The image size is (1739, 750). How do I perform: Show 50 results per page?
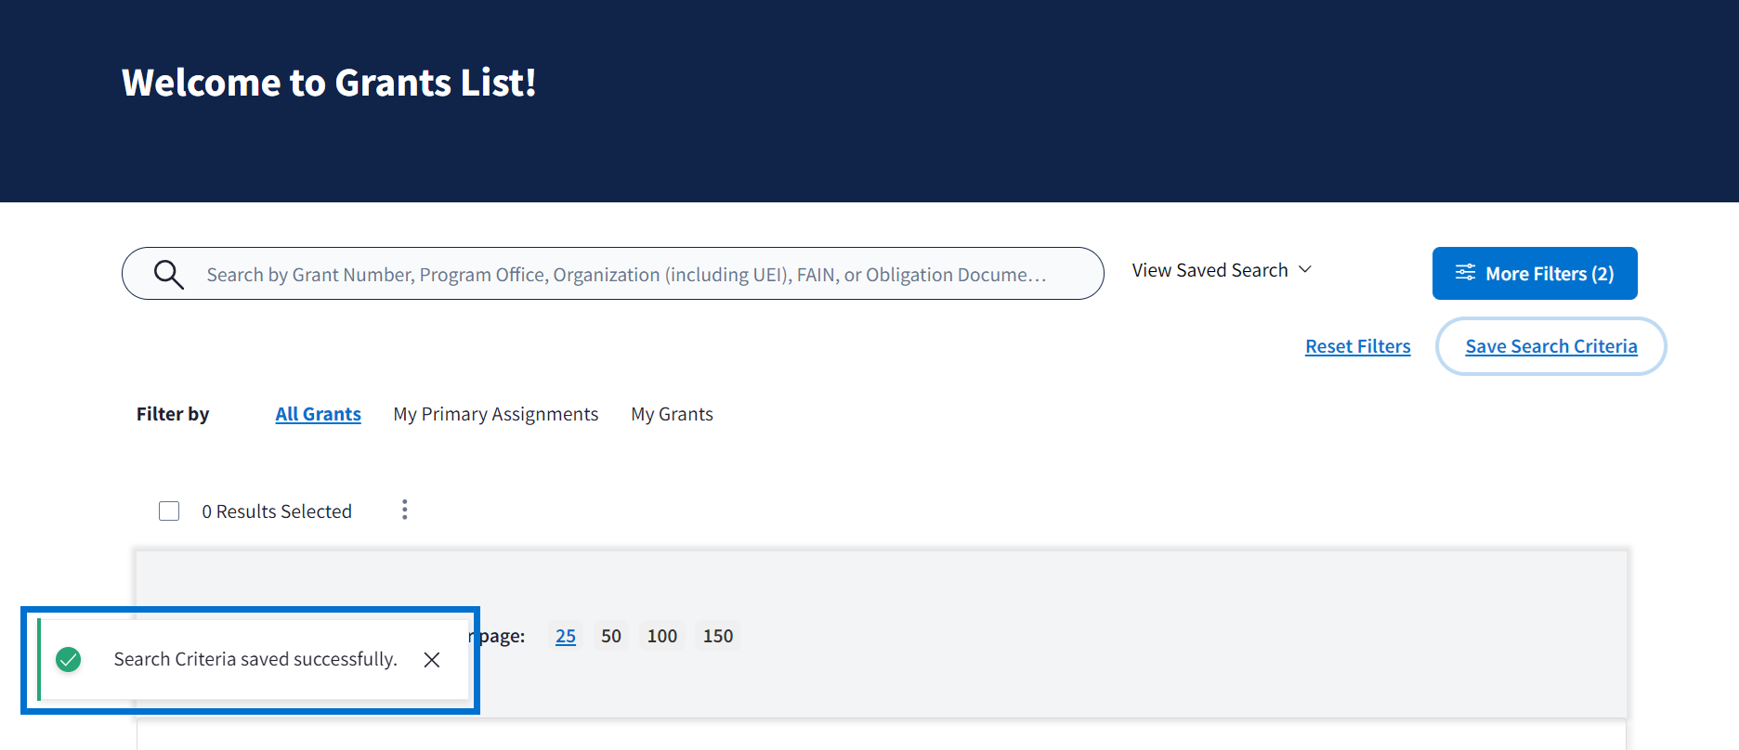611,636
